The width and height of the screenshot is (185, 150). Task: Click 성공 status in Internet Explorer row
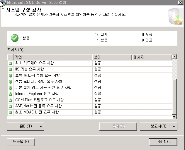point(98,94)
